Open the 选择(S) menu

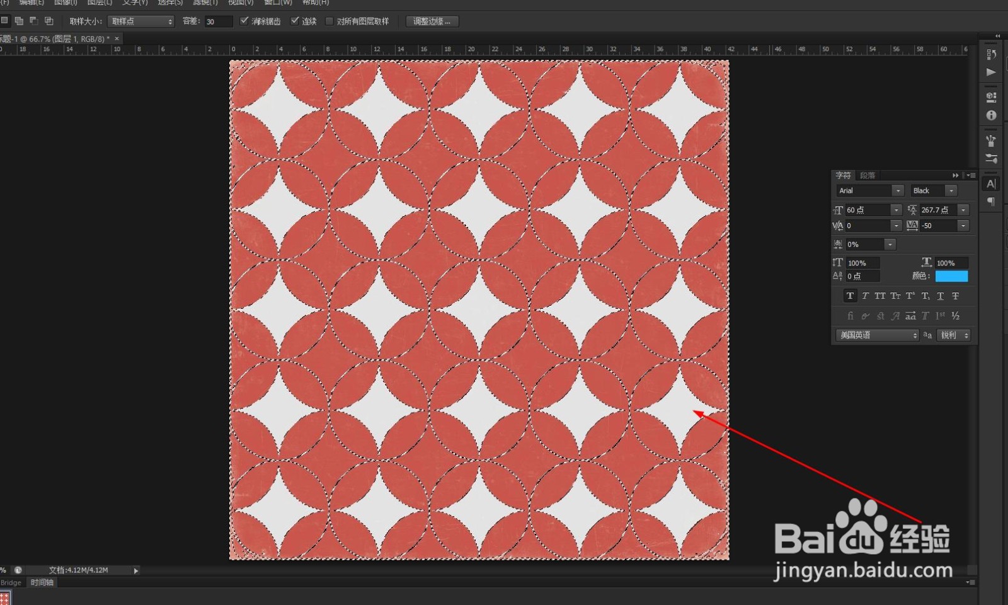pyautogui.click(x=170, y=3)
